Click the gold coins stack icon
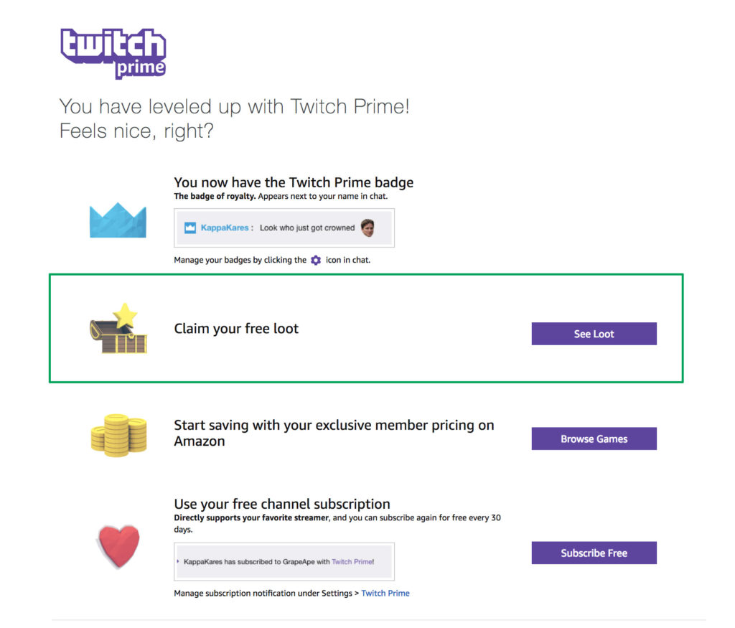Screen dimensions: 735x628 [x=118, y=436]
